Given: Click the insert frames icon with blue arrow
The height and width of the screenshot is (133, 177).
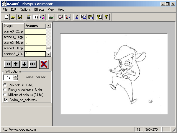Looking at the screenshot, I should pyautogui.click(x=43, y=17).
